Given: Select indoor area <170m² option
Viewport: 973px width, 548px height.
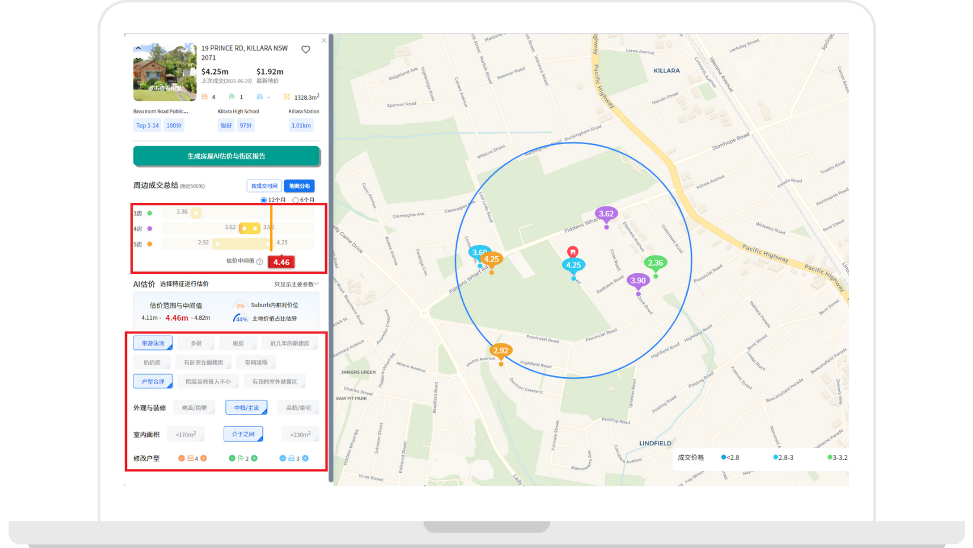Looking at the screenshot, I should [186, 434].
